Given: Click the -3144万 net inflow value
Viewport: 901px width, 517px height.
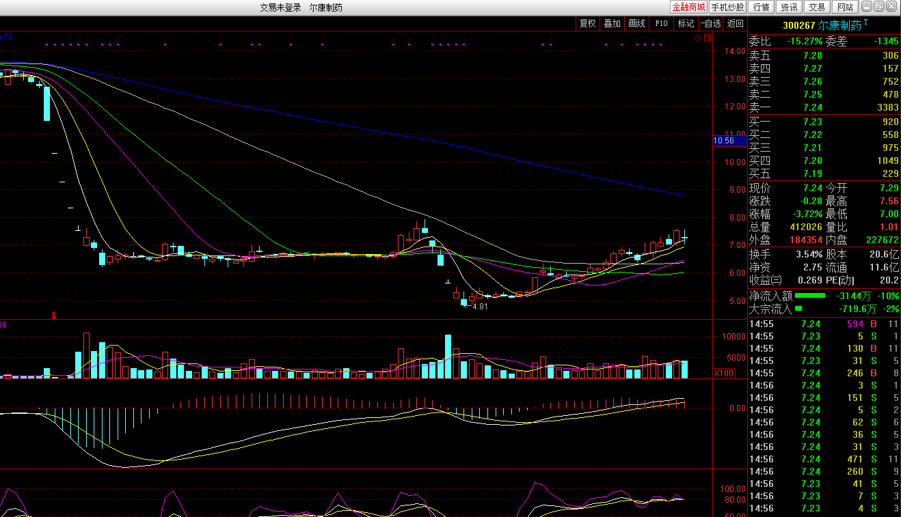Looking at the screenshot, I should (855, 296).
